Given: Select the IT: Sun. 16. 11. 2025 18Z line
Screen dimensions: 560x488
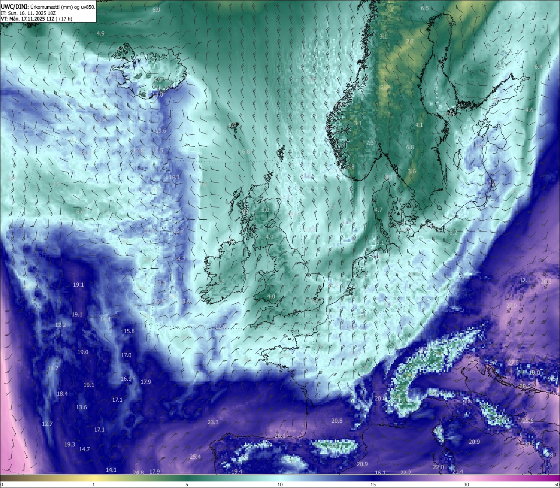Looking at the screenshot, I should [x=28, y=13].
